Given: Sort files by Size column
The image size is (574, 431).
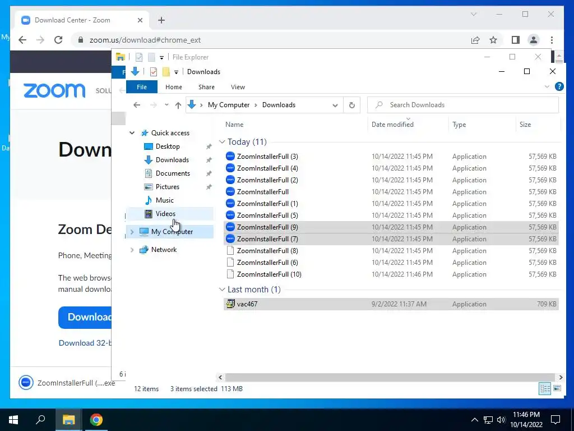Looking at the screenshot, I should 525,124.
